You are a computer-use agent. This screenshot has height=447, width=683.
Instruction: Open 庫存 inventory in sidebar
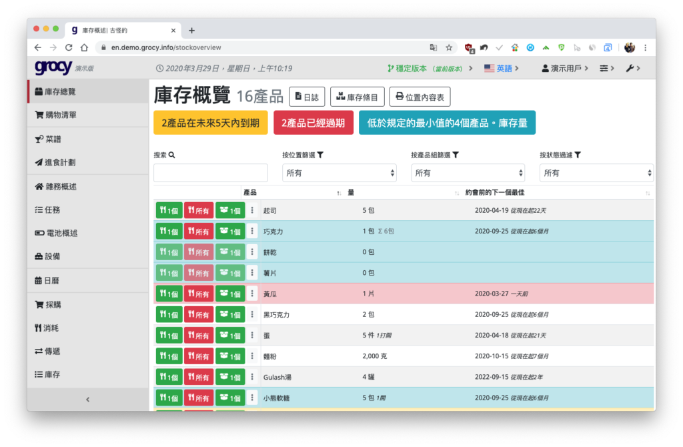pos(88,375)
